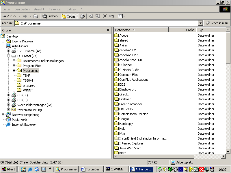Screen dimensions: 231x173
Task: Sort by the Dateiname column header
Action: 141,30
